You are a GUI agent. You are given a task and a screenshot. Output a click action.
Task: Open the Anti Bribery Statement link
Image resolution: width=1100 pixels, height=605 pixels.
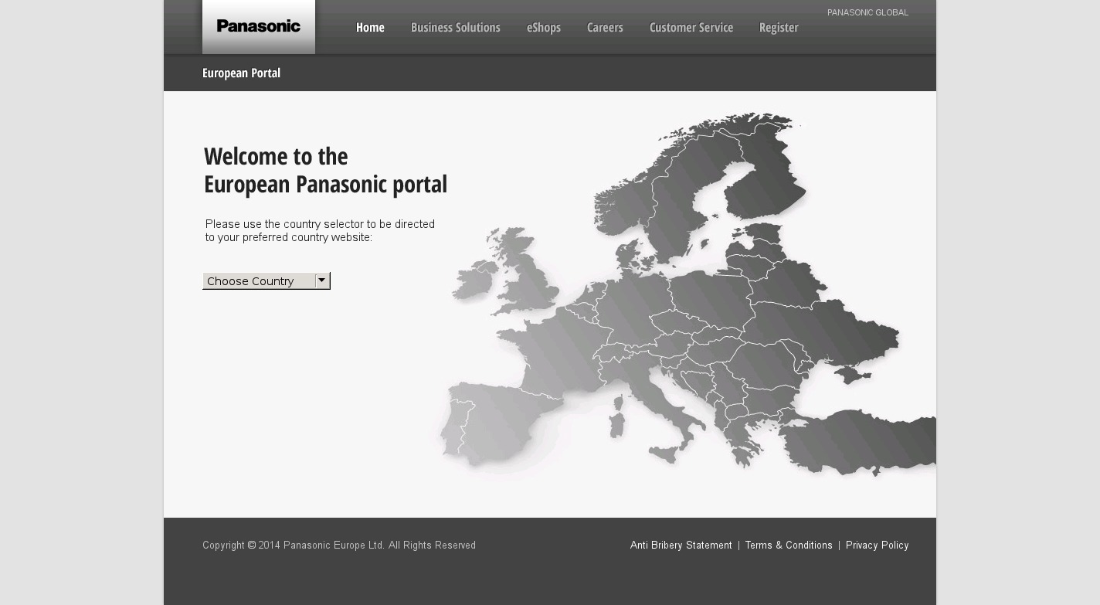click(681, 546)
